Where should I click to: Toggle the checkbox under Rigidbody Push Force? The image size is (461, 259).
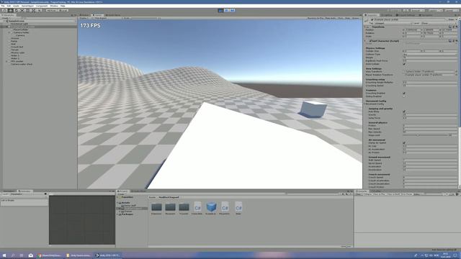[404, 64]
